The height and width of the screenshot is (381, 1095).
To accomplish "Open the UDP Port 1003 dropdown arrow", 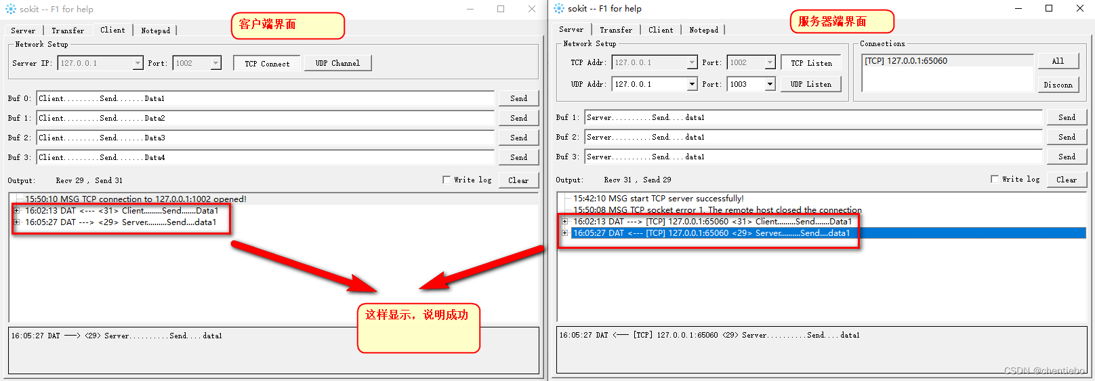I will pyautogui.click(x=770, y=84).
